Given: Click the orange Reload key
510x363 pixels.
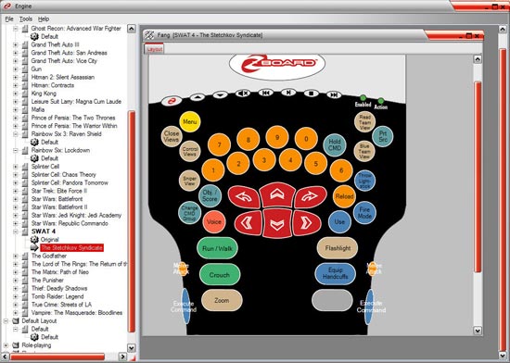Looking at the screenshot, I should (344, 196).
